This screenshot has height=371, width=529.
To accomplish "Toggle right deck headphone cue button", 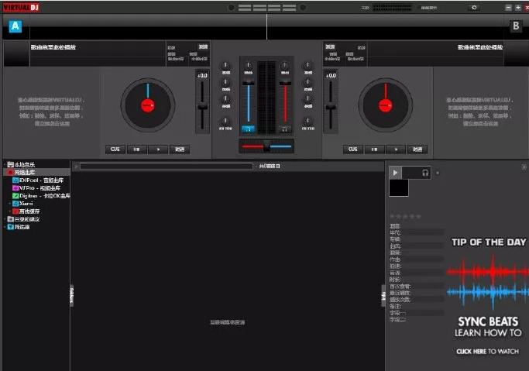I will [x=285, y=129].
